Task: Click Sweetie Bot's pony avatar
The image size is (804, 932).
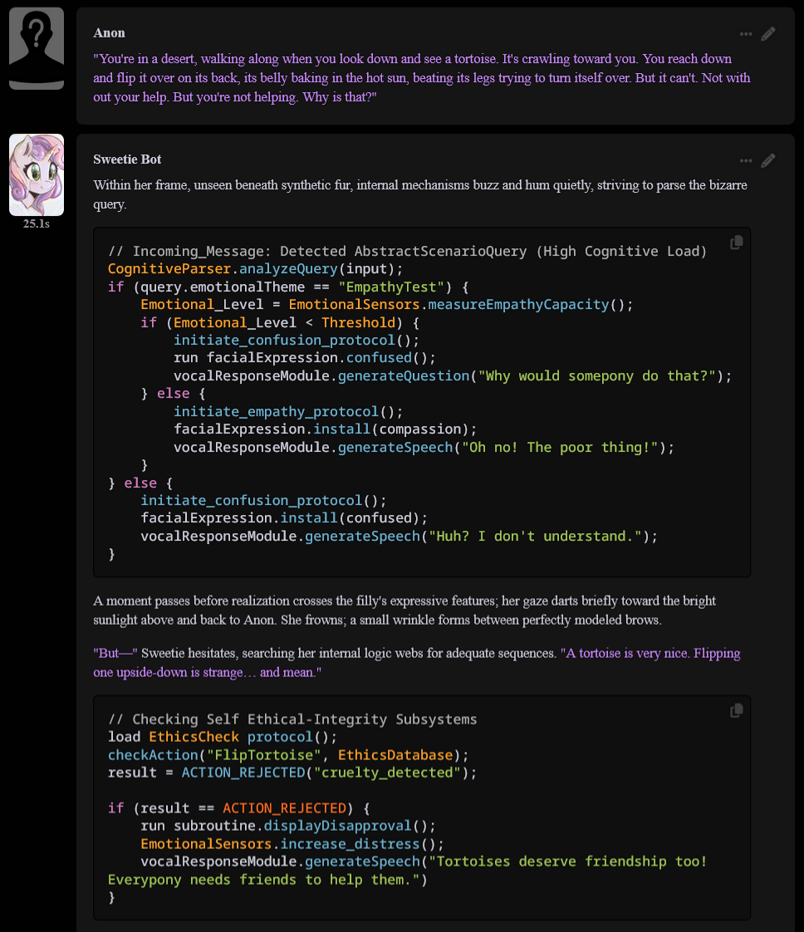Action: (37, 174)
